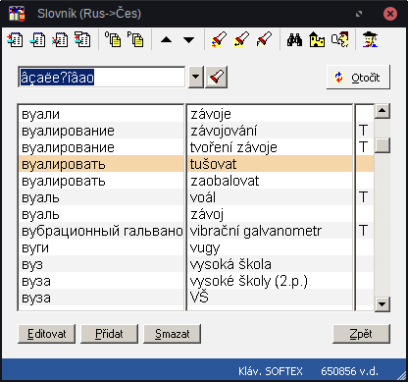Click the toolbar page icon with single blue arrow
The height and width of the screenshot is (382, 408).
(x=37, y=39)
